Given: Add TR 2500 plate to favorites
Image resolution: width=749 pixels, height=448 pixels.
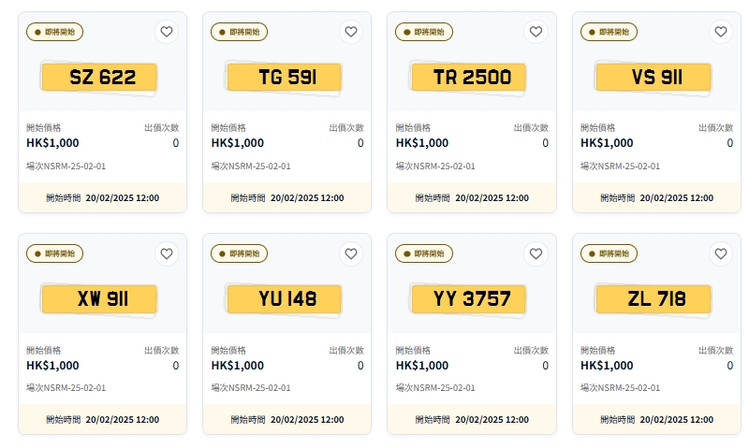Looking at the screenshot, I should (x=536, y=32).
